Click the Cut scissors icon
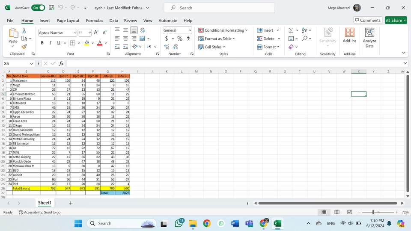Image resolution: width=411 pixels, height=231 pixels. point(24,30)
